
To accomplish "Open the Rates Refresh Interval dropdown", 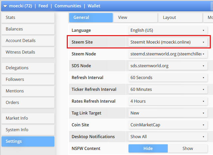I will [168, 101].
